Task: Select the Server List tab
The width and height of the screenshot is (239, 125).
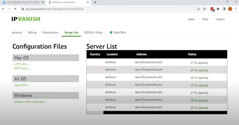Action: coord(71,33)
